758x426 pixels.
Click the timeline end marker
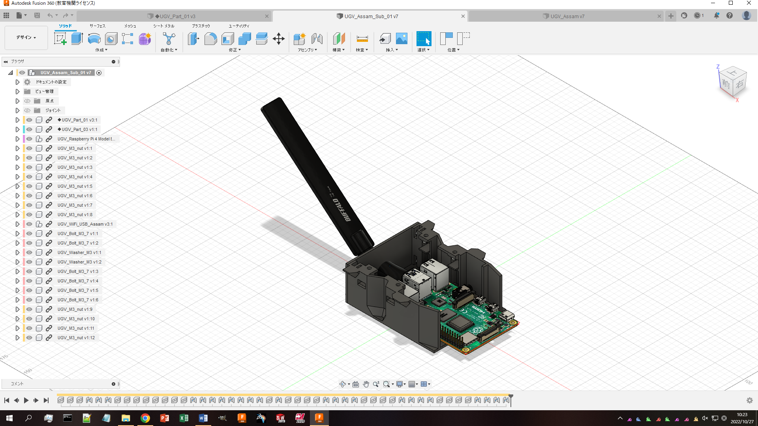[511, 400]
